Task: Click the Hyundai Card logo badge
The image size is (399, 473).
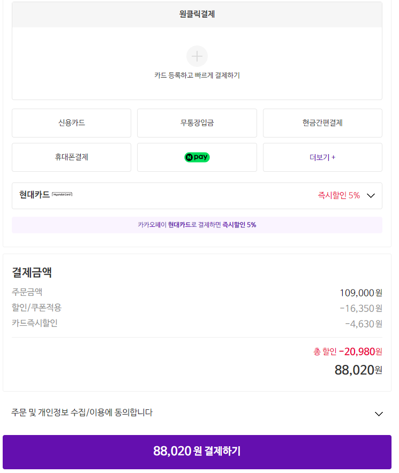Action: 62,194
